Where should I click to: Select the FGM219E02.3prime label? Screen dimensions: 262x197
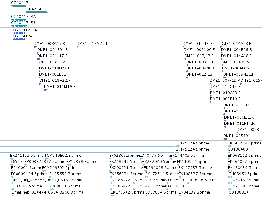[63, 156]
